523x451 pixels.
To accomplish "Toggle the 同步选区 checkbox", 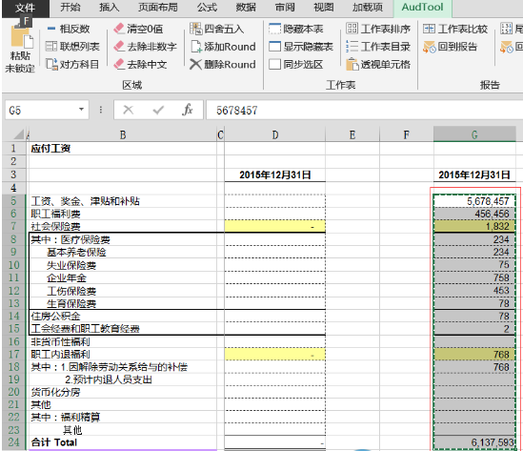I will point(296,64).
